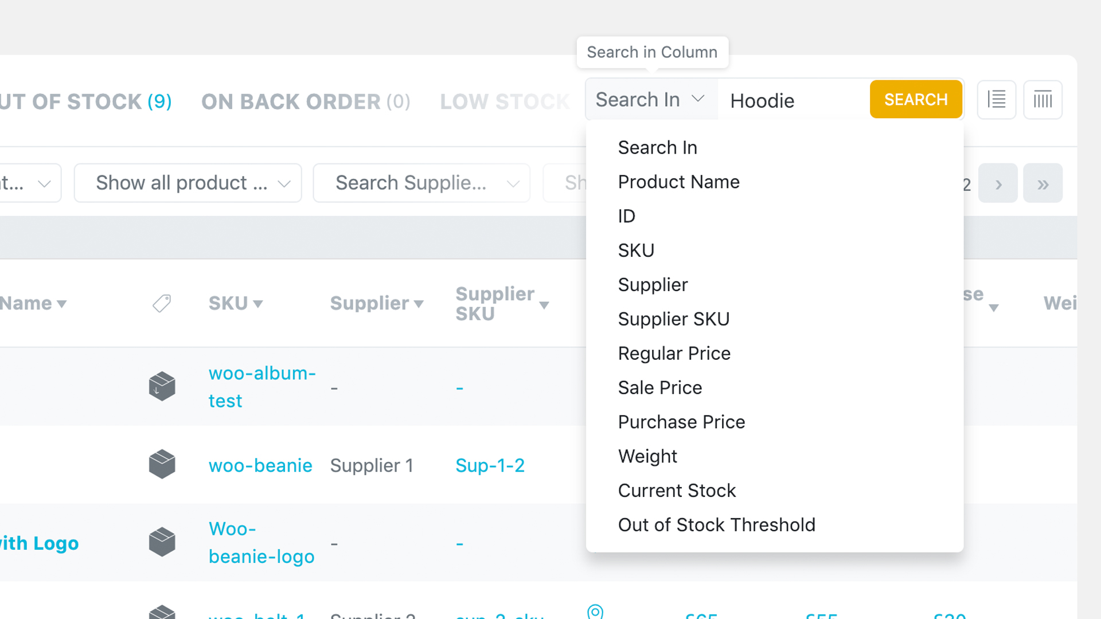This screenshot has height=619, width=1101.
Task: Select ON BACK ORDER tab
Action: point(306,100)
